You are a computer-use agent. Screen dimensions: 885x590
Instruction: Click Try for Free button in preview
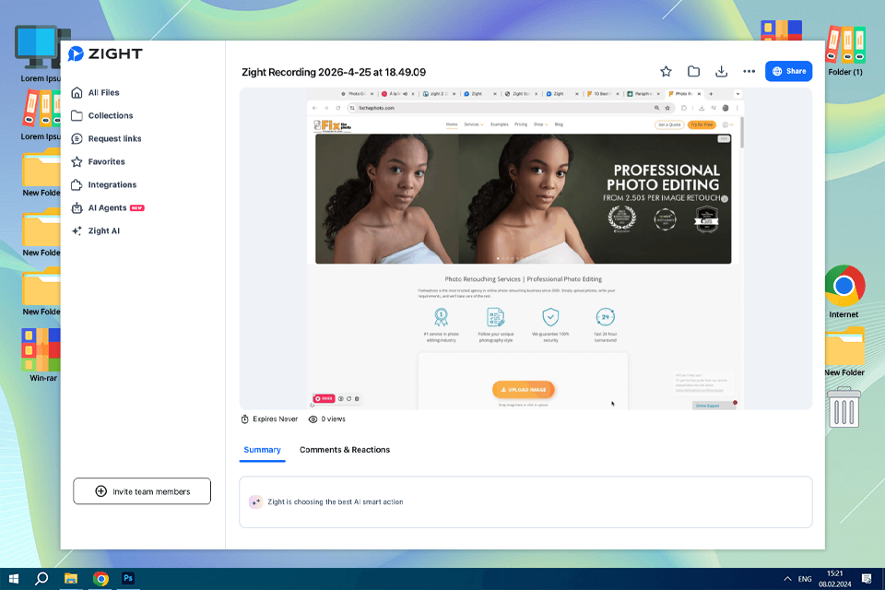click(x=701, y=124)
